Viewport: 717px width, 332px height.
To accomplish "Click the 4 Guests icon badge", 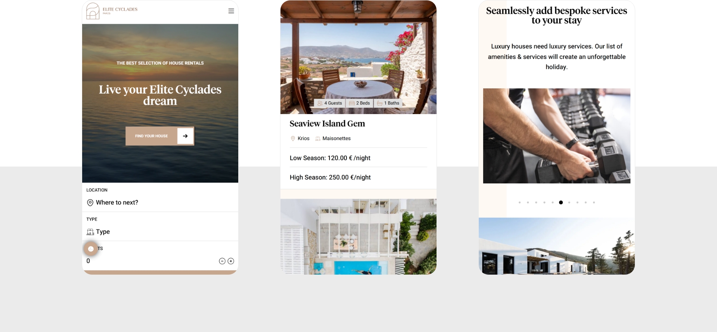I will coord(330,103).
